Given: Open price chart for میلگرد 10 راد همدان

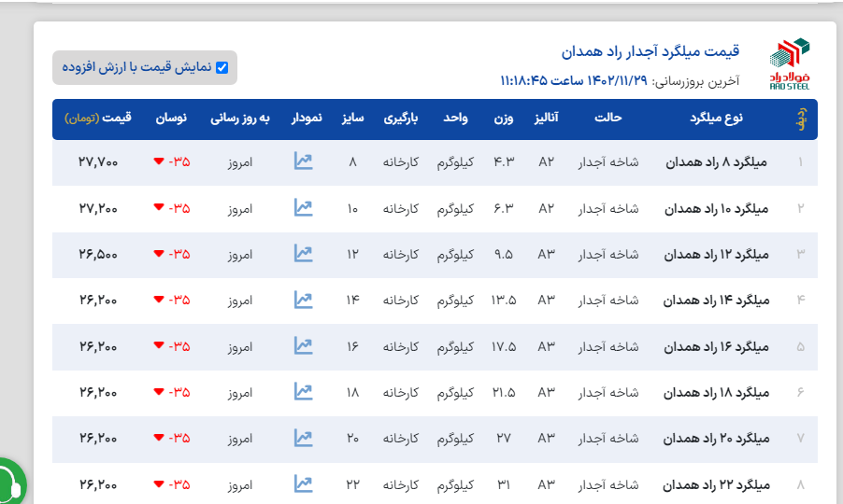Looking at the screenshot, I should (x=303, y=207).
